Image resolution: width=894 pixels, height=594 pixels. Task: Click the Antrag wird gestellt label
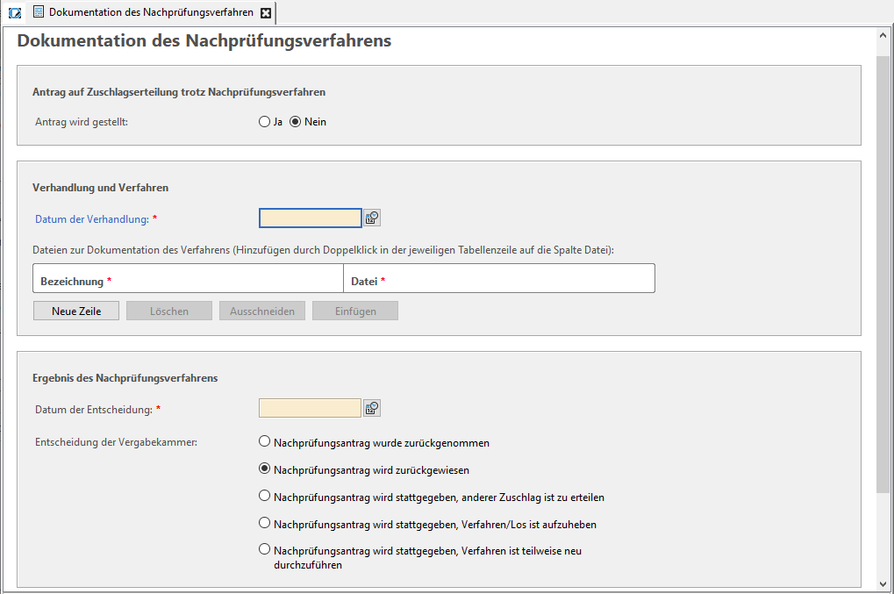coord(82,122)
